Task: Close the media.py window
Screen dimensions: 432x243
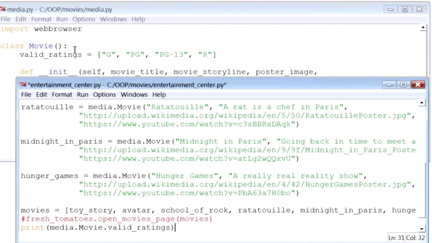Action: point(419,9)
